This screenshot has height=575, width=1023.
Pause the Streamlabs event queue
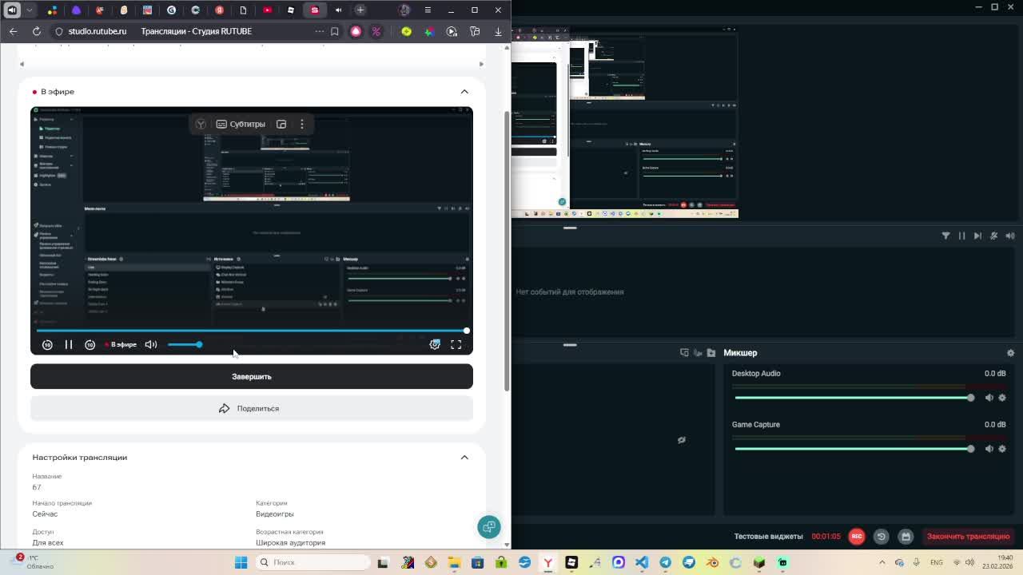(961, 236)
